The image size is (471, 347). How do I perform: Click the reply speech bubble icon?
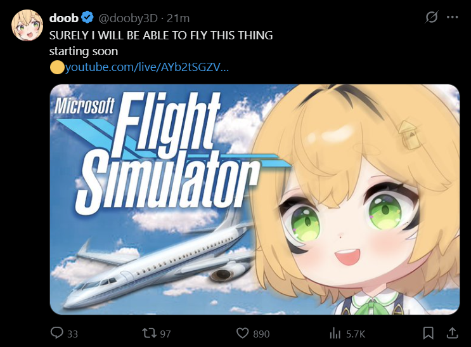57,333
